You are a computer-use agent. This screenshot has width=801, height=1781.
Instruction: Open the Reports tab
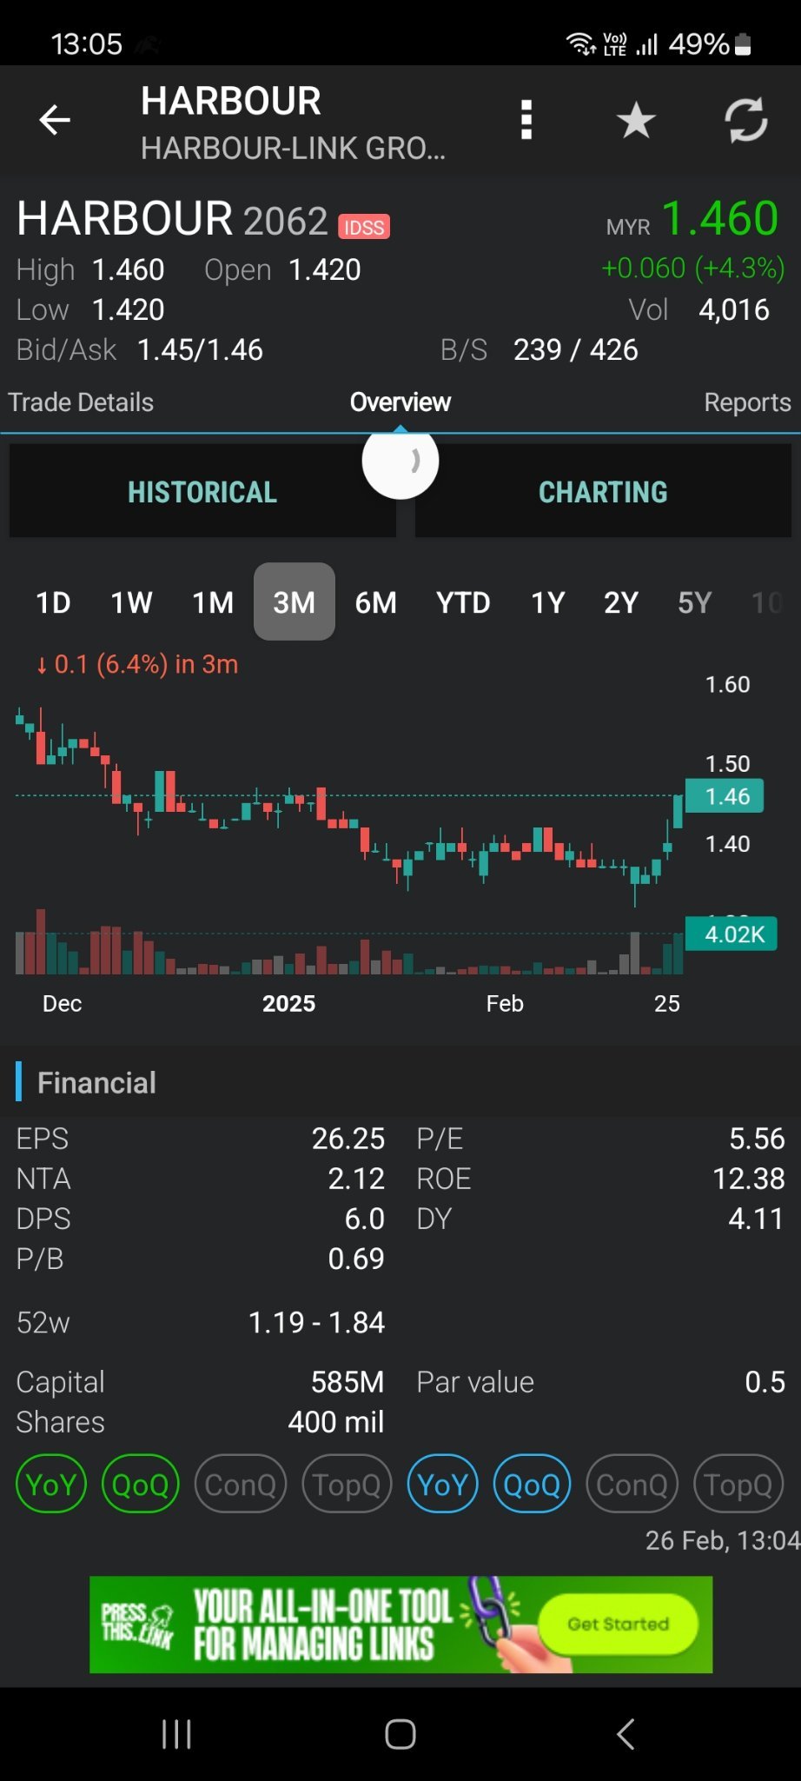pos(747,402)
